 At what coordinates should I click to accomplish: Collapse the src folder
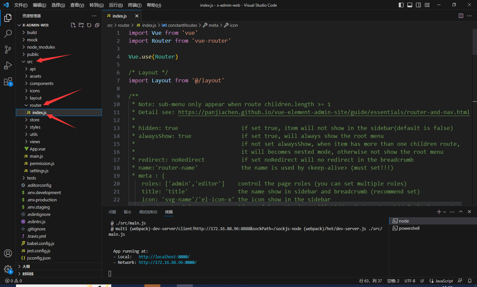pos(59,61)
